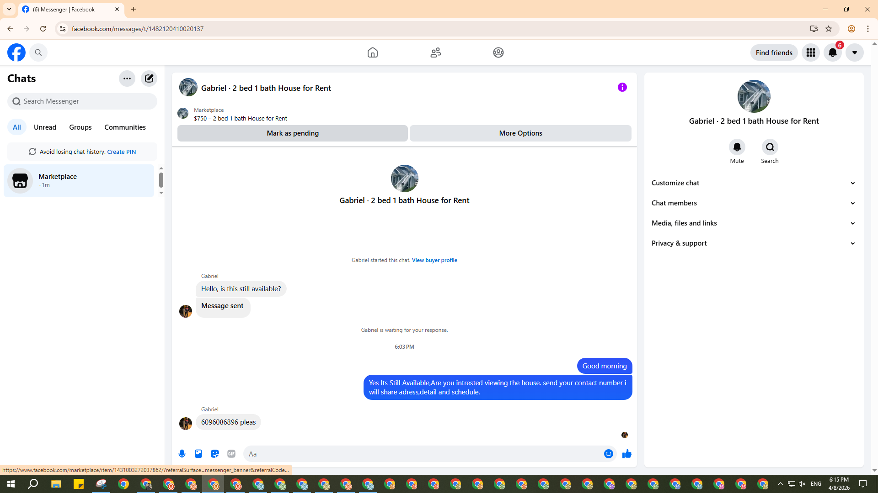Click the Search Messenger field
Image resolution: width=878 pixels, height=493 pixels.
point(82,101)
